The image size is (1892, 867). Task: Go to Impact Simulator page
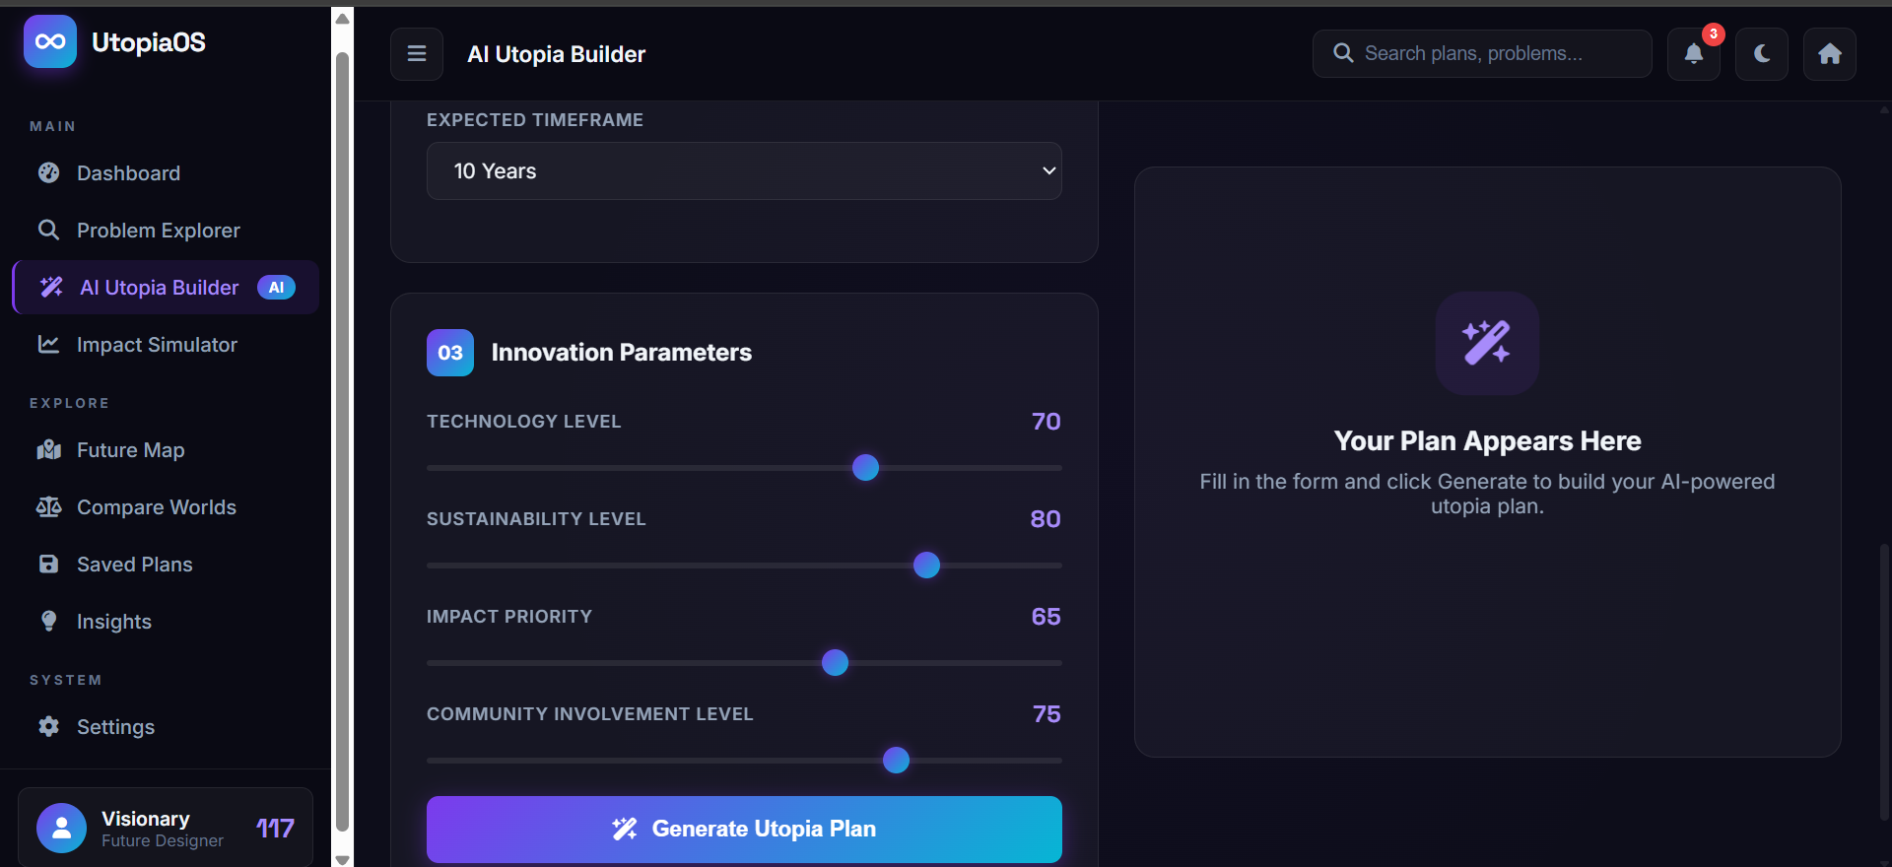pyautogui.click(x=157, y=345)
